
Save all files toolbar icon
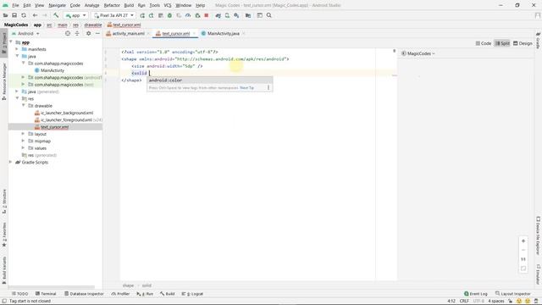(14, 15)
